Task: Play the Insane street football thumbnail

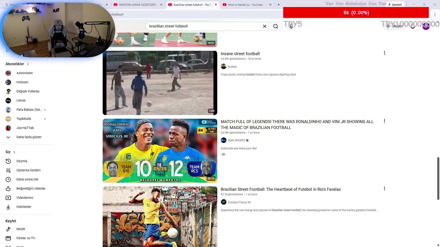Action: click(x=160, y=83)
